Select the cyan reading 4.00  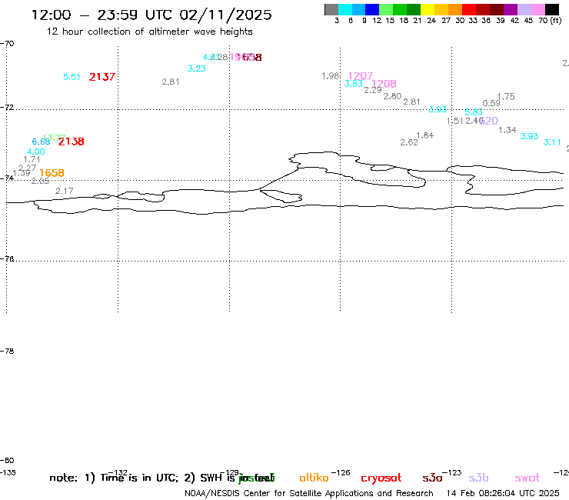[x=36, y=152]
